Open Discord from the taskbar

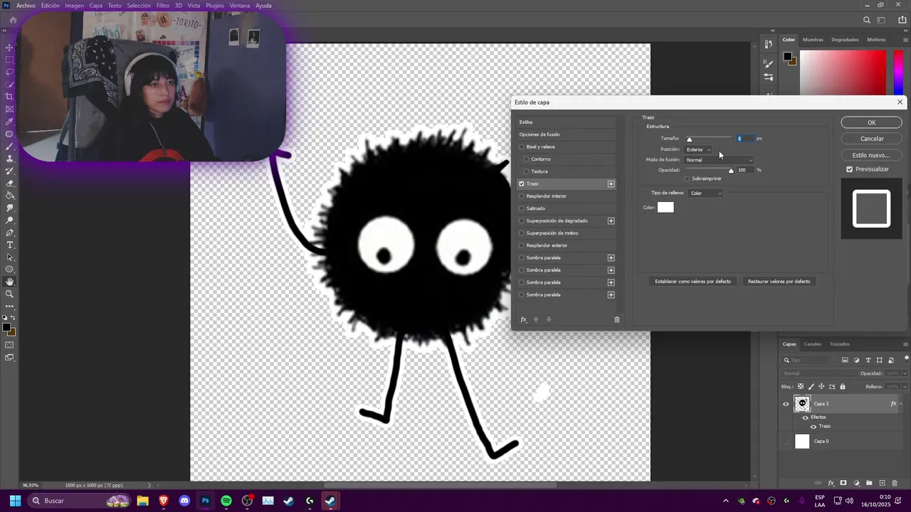pos(184,501)
